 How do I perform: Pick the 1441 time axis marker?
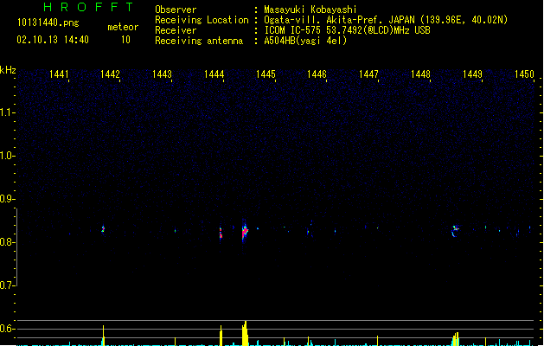[x=59, y=74]
